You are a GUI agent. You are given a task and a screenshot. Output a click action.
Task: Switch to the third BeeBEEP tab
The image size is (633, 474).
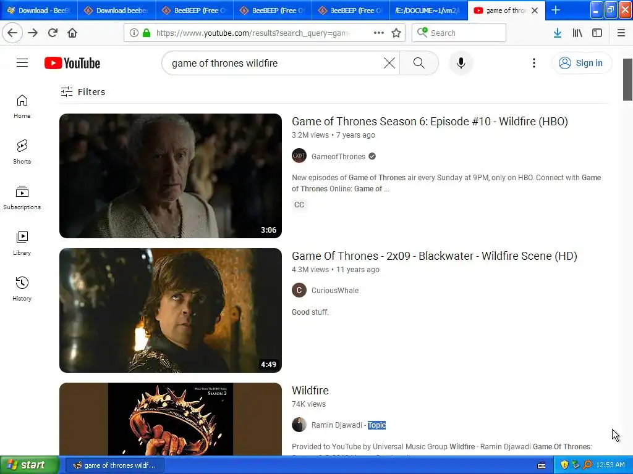click(350, 10)
